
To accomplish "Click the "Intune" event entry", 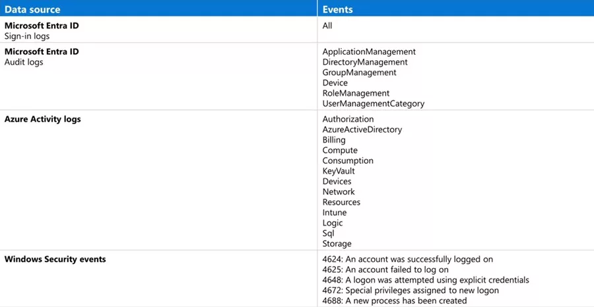I will pos(335,213).
